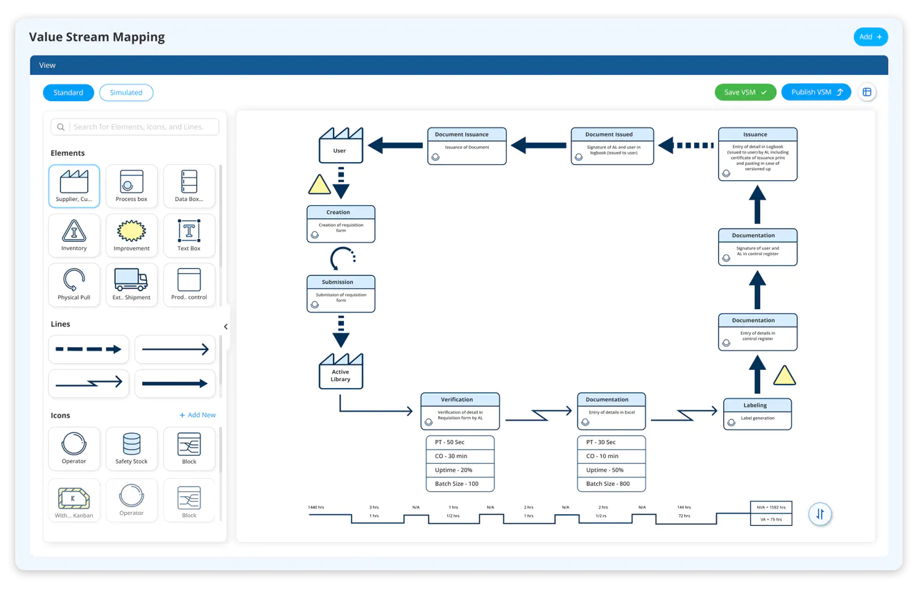Image resolution: width=918 pixels, height=589 pixels.
Task: Click dashed arrow from Issuance to Document Issued
Action: coord(686,146)
